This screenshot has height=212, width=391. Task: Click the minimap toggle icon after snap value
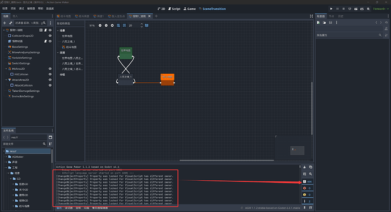(147, 26)
